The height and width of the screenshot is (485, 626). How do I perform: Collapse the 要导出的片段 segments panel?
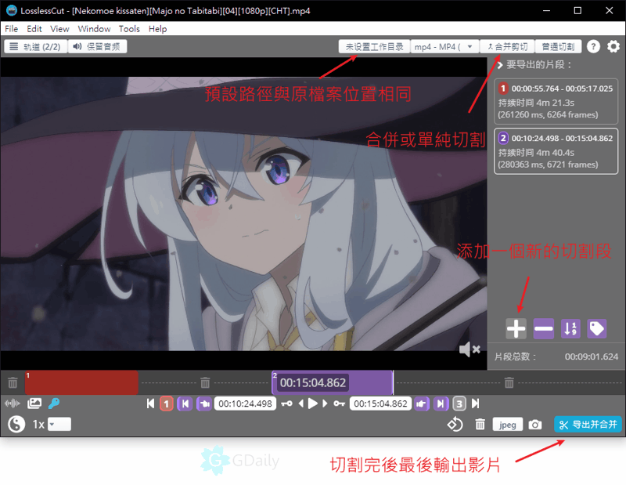(499, 65)
